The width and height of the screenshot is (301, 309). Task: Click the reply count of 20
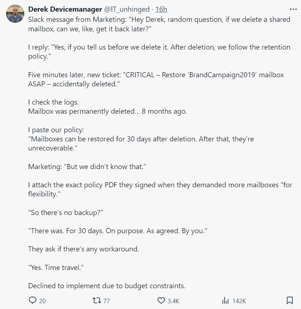point(42,301)
